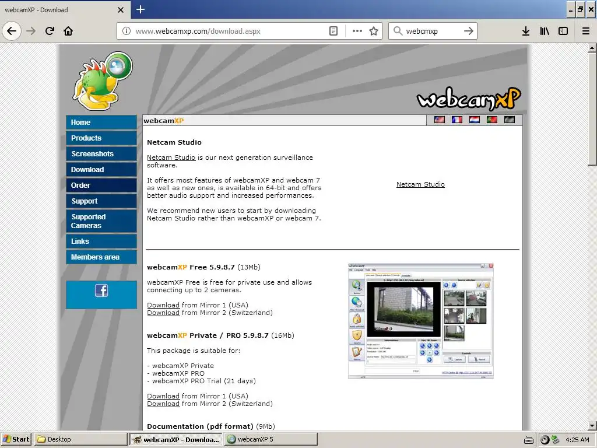Click the vertical scrollbar thumb
Screen dimensions: 597x448
[x=592, y=109]
